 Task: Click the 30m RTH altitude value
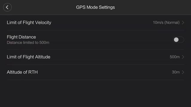(x=176, y=72)
